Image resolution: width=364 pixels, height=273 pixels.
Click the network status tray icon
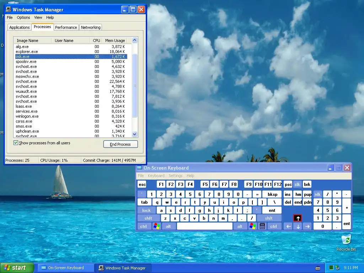[x=338, y=268]
